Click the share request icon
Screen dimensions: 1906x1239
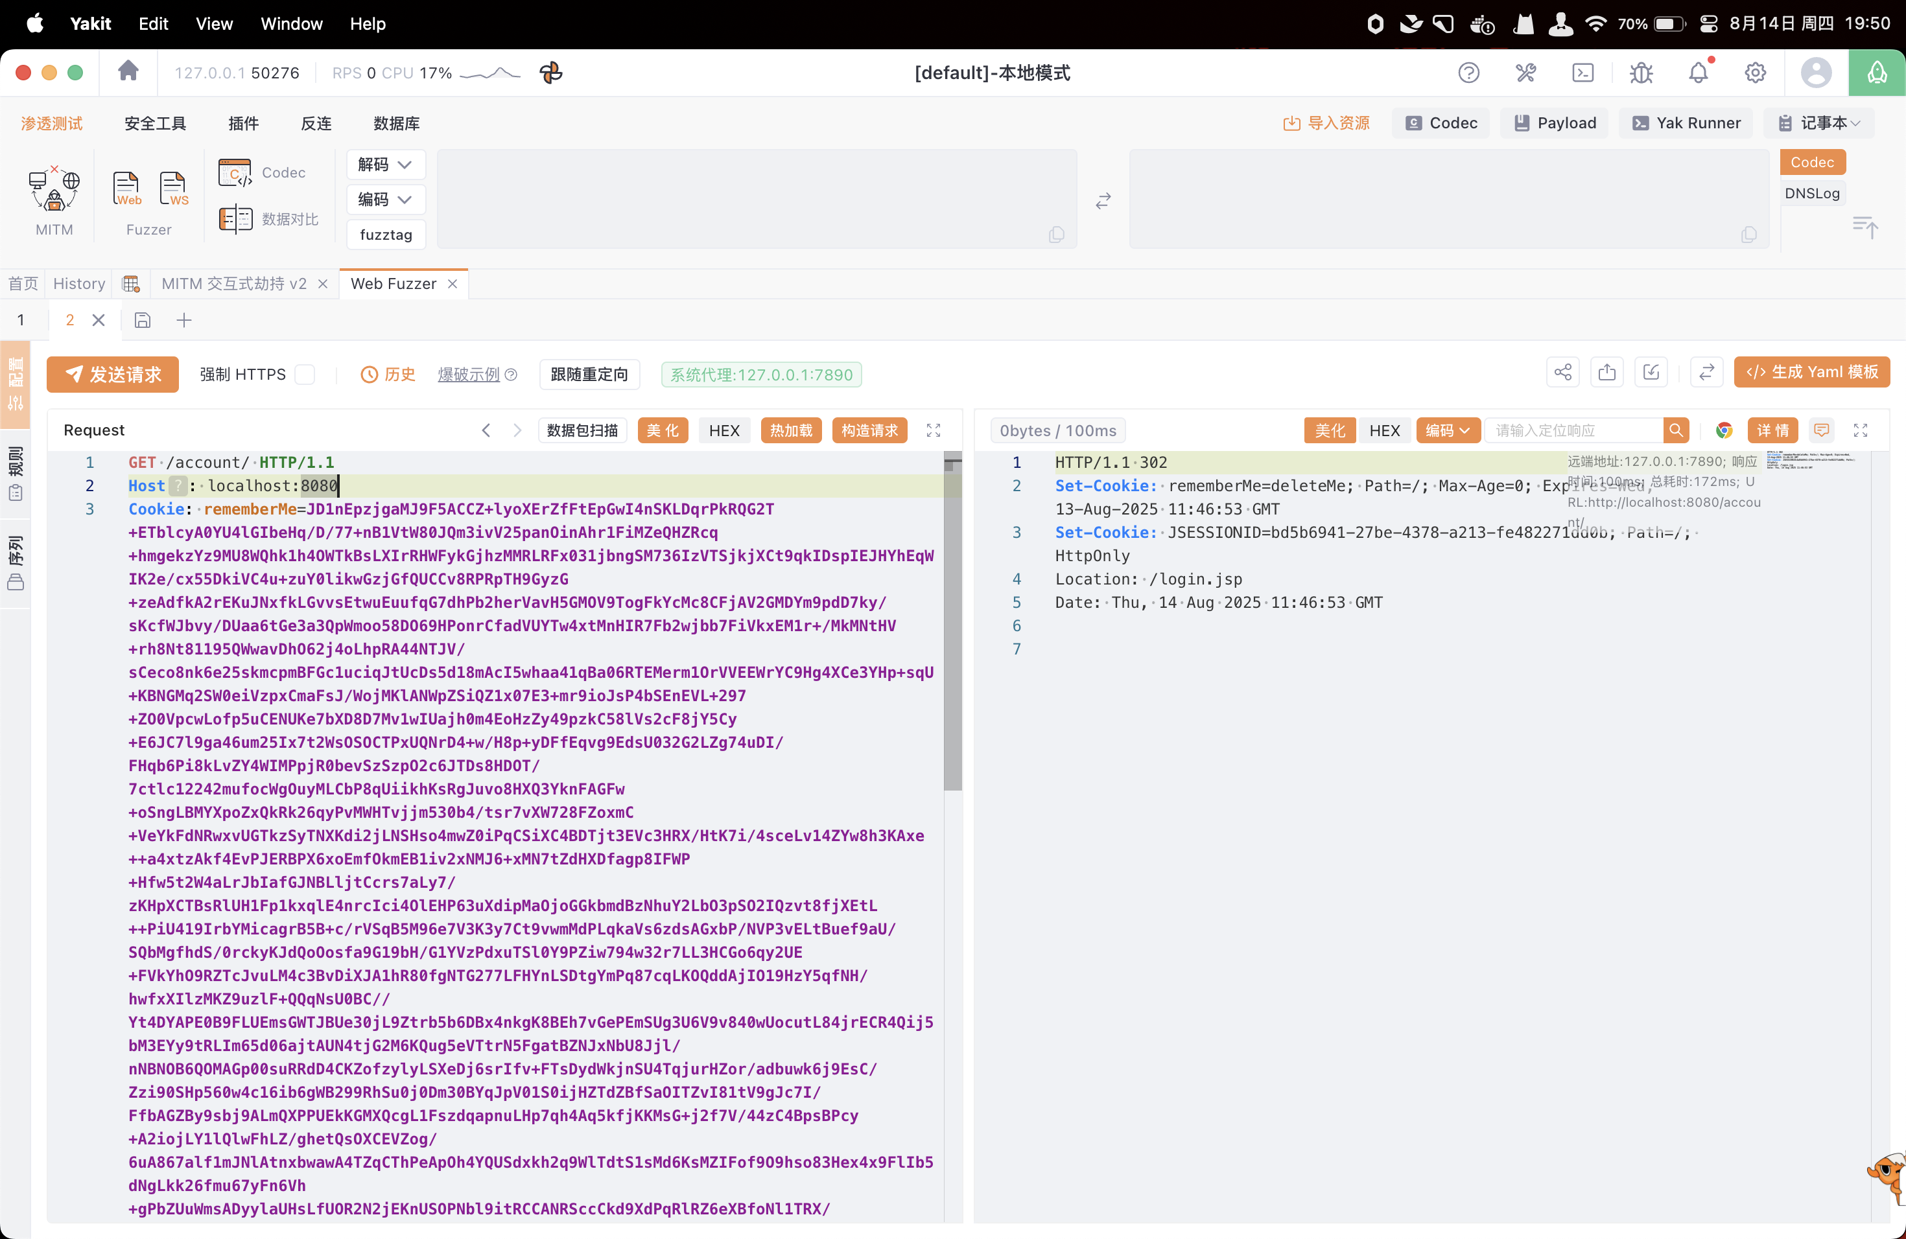click(x=1562, y=372)
